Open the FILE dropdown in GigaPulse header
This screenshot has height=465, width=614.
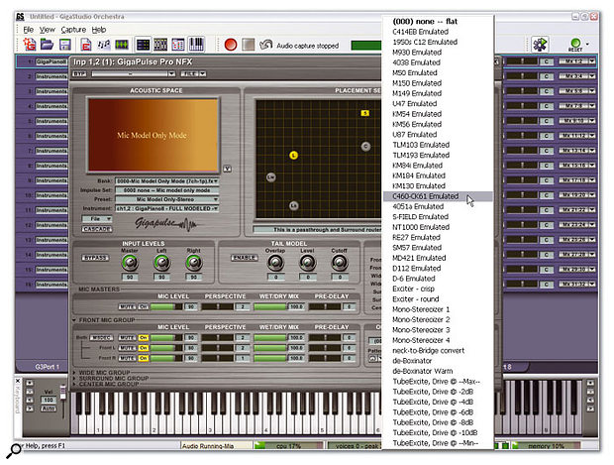tap(193, 73)
